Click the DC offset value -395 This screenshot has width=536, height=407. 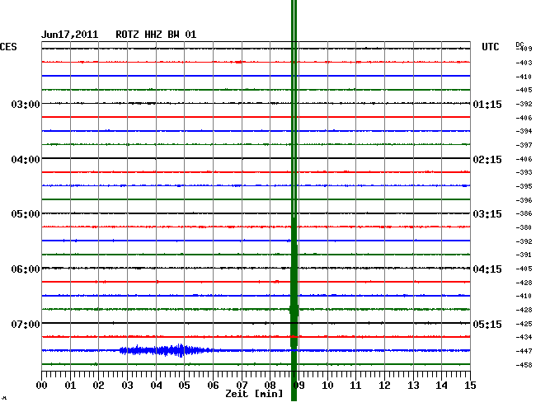(524, 186)
